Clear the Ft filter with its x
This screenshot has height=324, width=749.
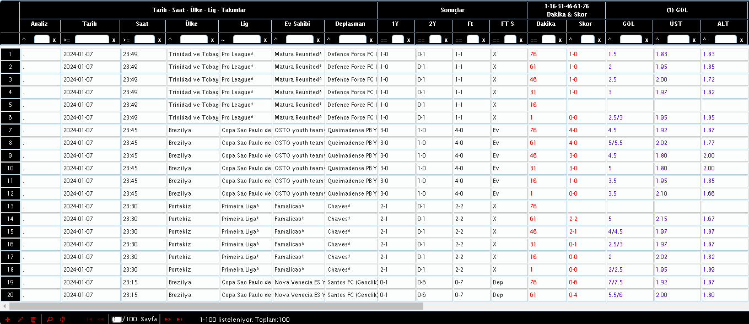(x=483, y=40)
